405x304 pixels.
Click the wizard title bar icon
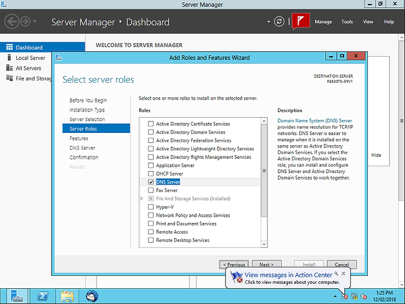tap(58, 57)
